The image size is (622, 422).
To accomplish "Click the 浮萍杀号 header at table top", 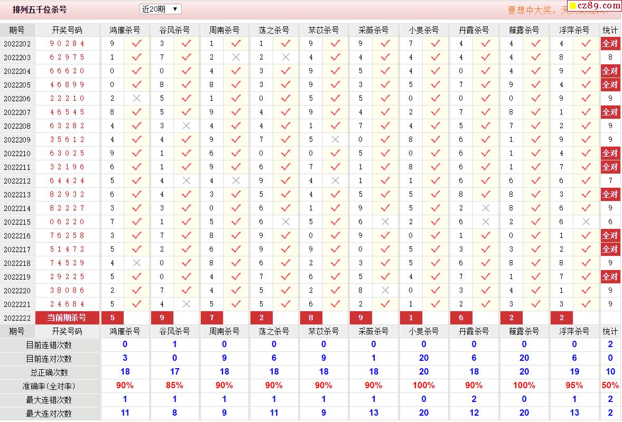I will (x=574, y=30).
